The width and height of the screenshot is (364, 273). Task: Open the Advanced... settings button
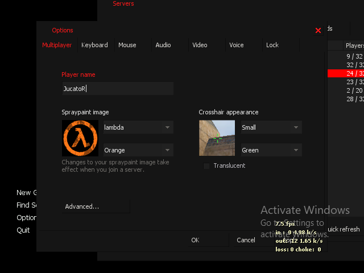pos(96,206)
